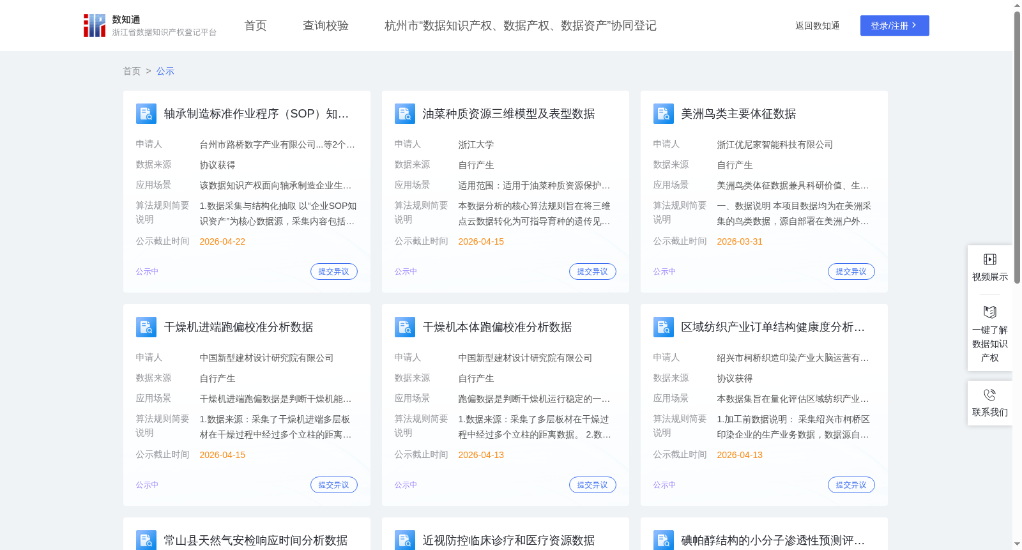Open the document icon for 轴承制造标准作业程序 card

coord(146,114)
